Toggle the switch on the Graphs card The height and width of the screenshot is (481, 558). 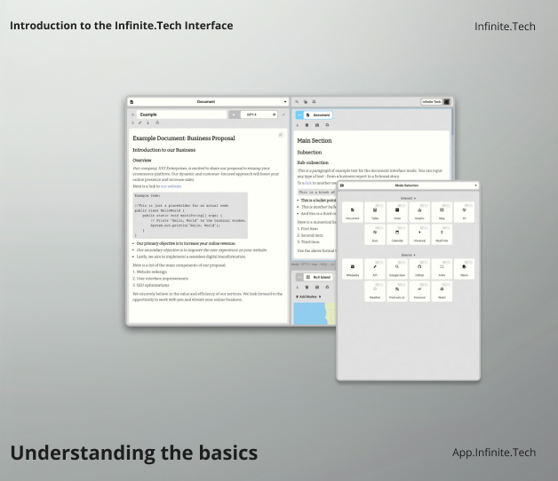(424, 205)
